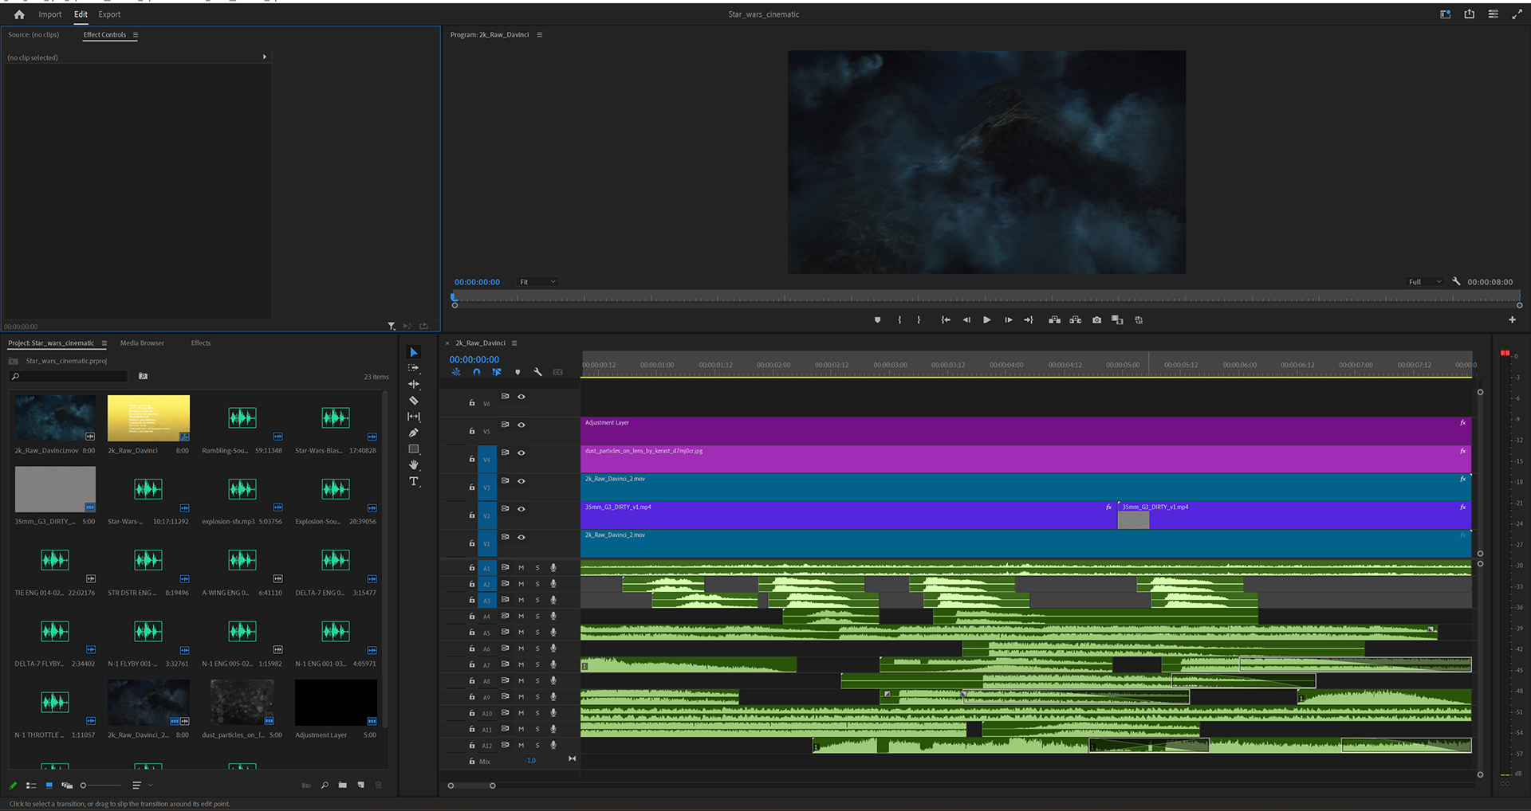Toggle insert sequences as nests
This screenshot has width=1531, height=811.
(x=456, y=372)
